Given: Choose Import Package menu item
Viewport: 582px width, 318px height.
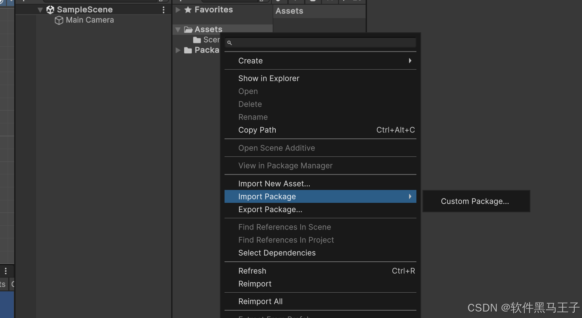Looking at the screenshot, I should pos(320,196).
